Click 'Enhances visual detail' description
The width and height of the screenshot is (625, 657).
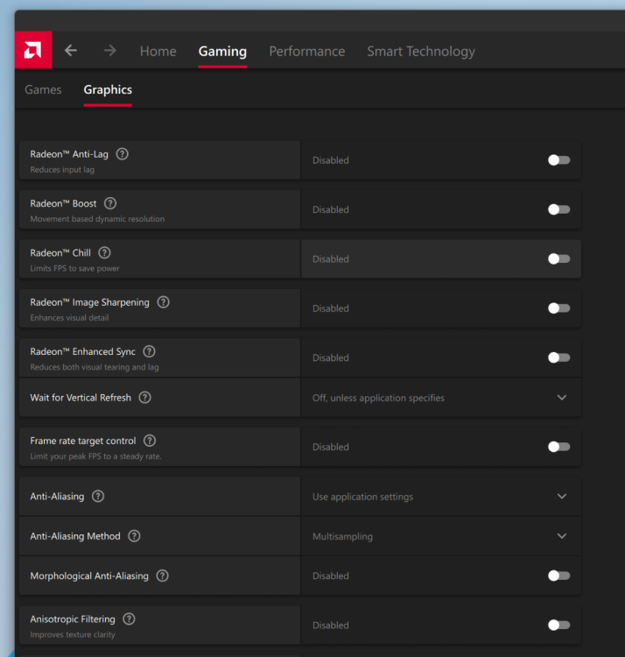pos(69,318)
